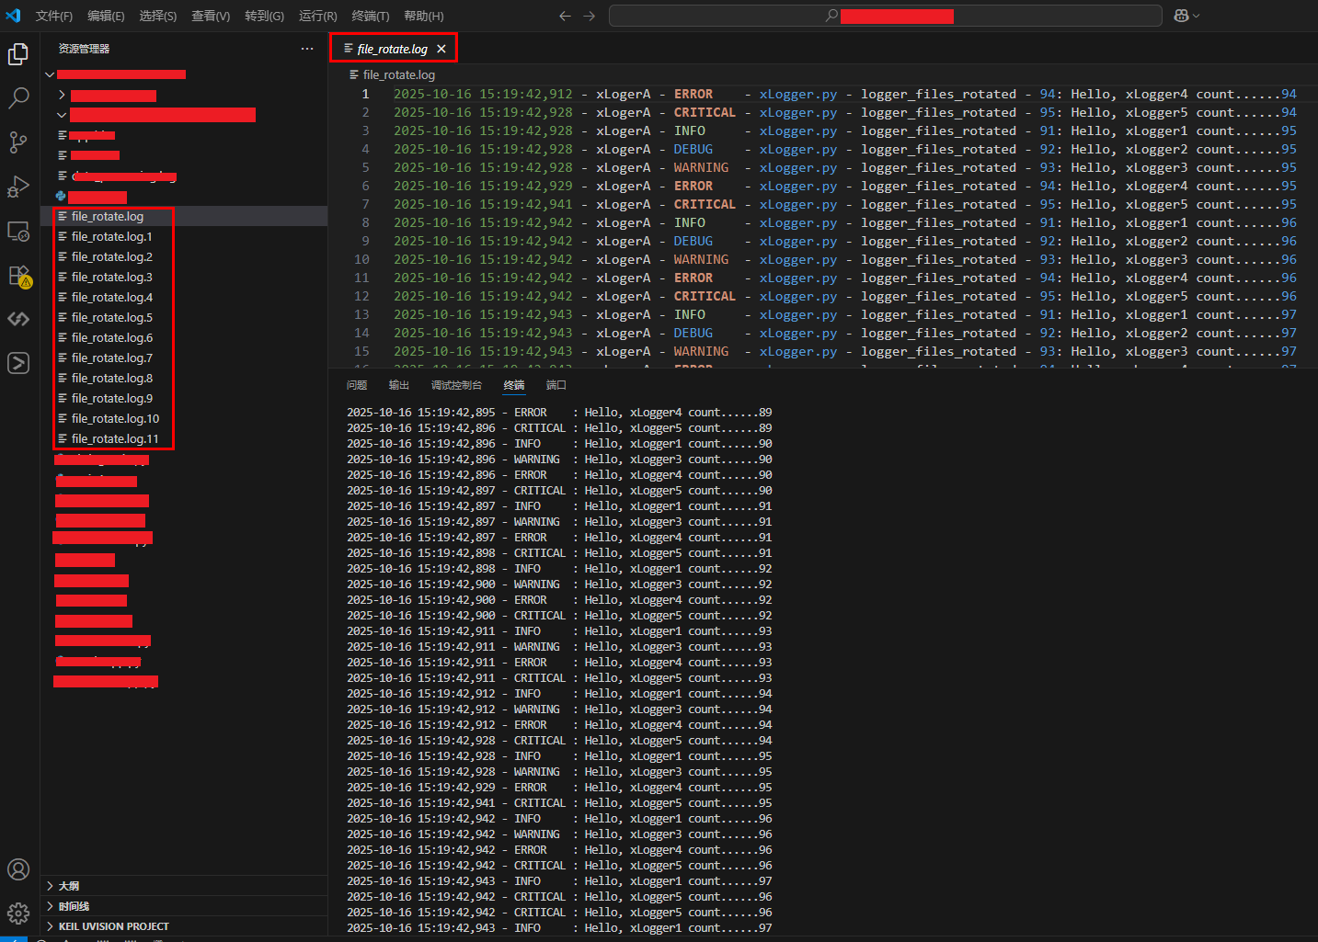Click ERROR on editor line 1
The width and height of the screenshot is (1318, 942).
[x=693, y=94]
